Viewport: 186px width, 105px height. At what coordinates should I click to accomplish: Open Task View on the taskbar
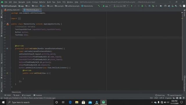(63, 102)
